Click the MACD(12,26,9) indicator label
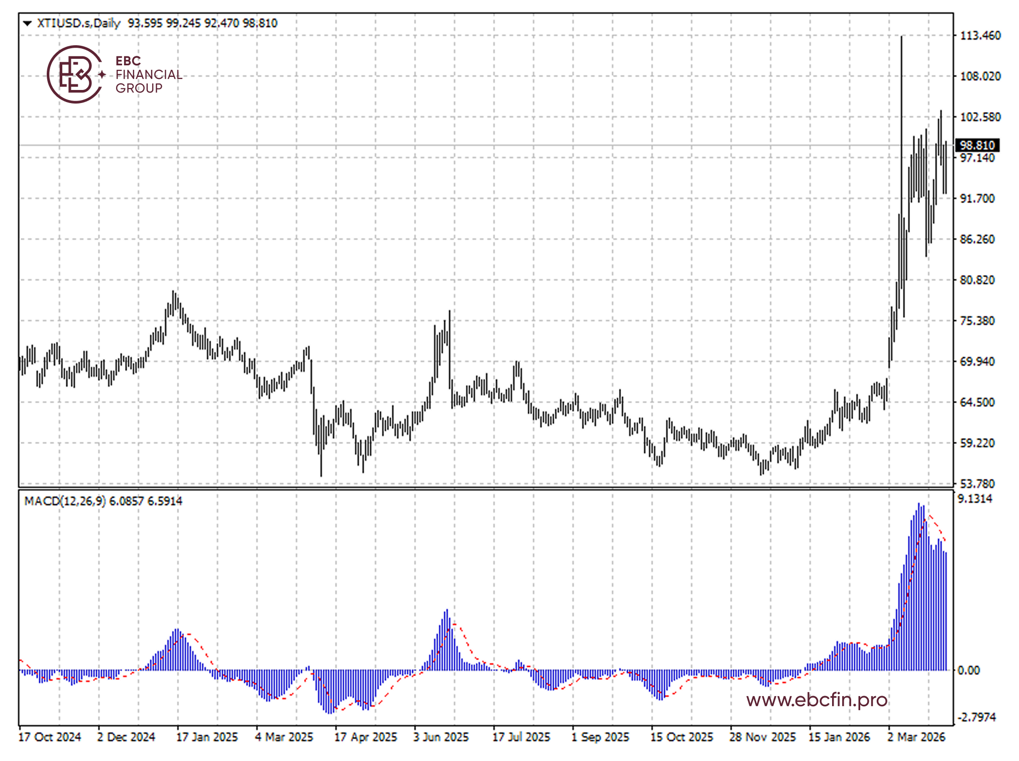 (65, 501)
